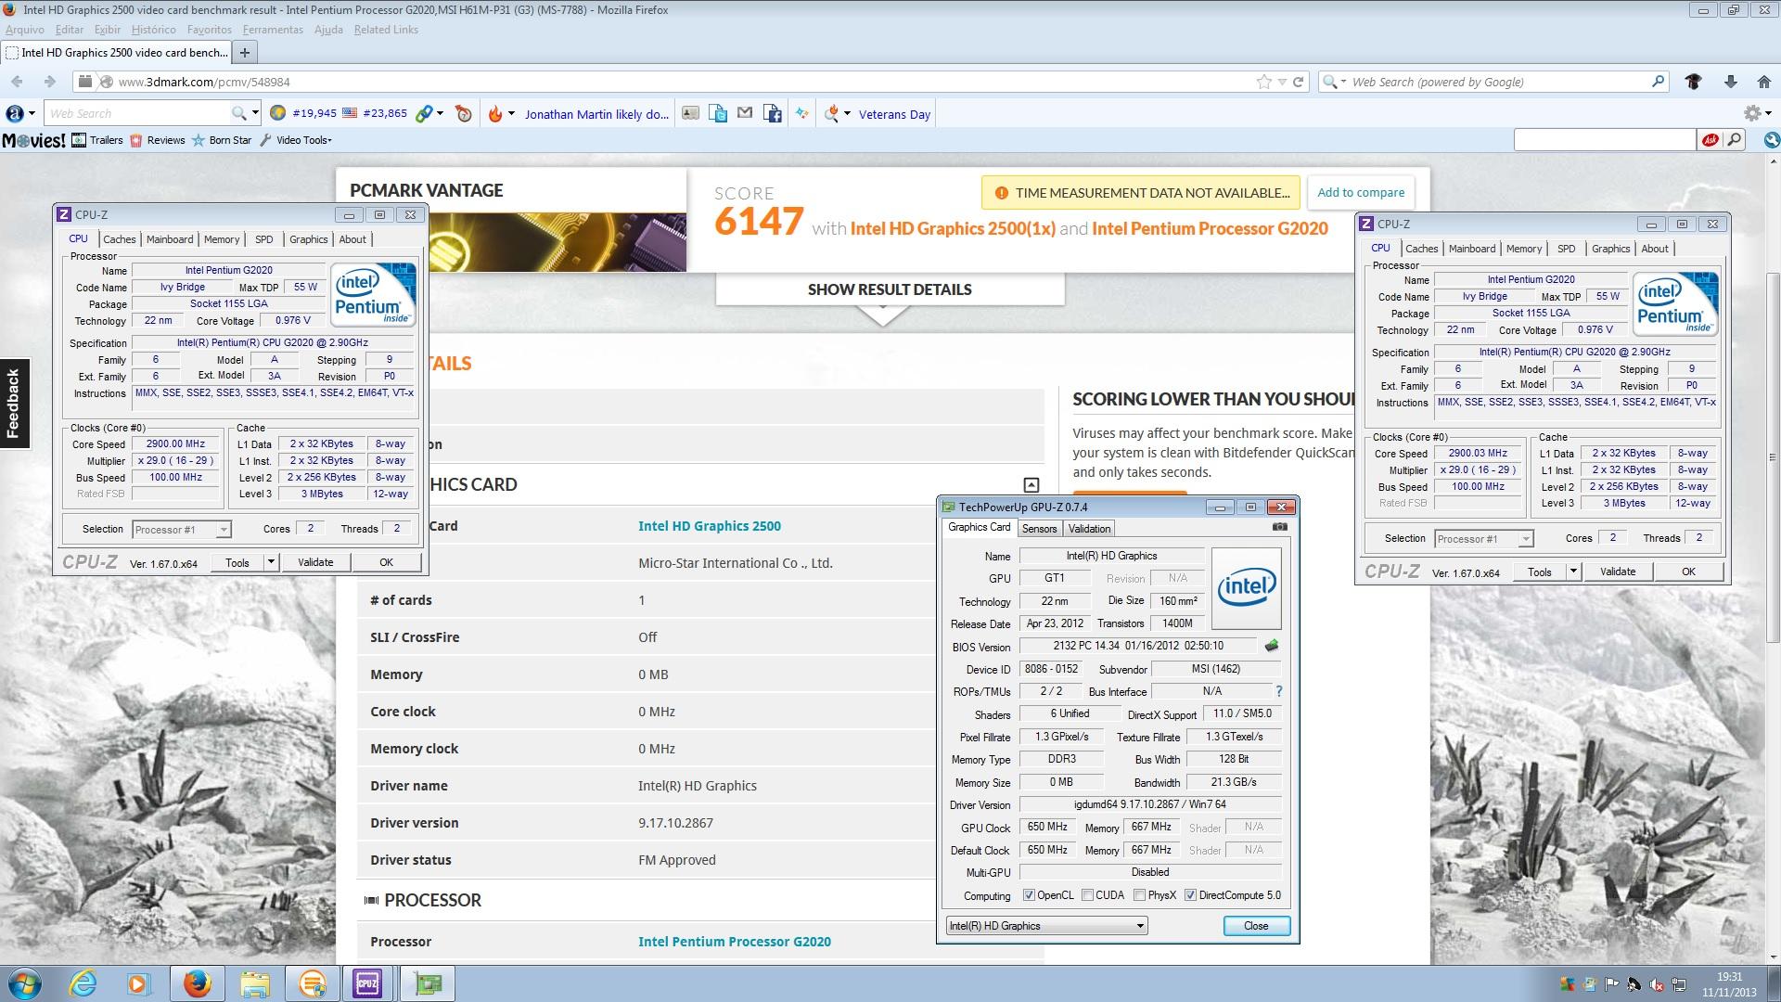Click the BIOS save chip icon in GPU-Z
The image size is (1781, 1002).
[x=1272, y=646]
